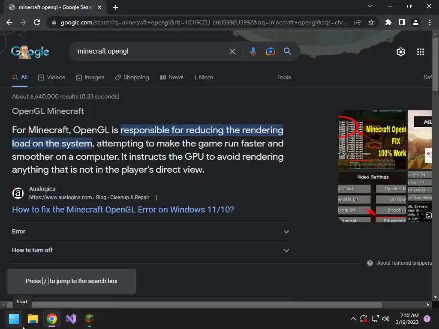Open the notification count badge
This screenshot has height=329, width=439.
point(427,319)
